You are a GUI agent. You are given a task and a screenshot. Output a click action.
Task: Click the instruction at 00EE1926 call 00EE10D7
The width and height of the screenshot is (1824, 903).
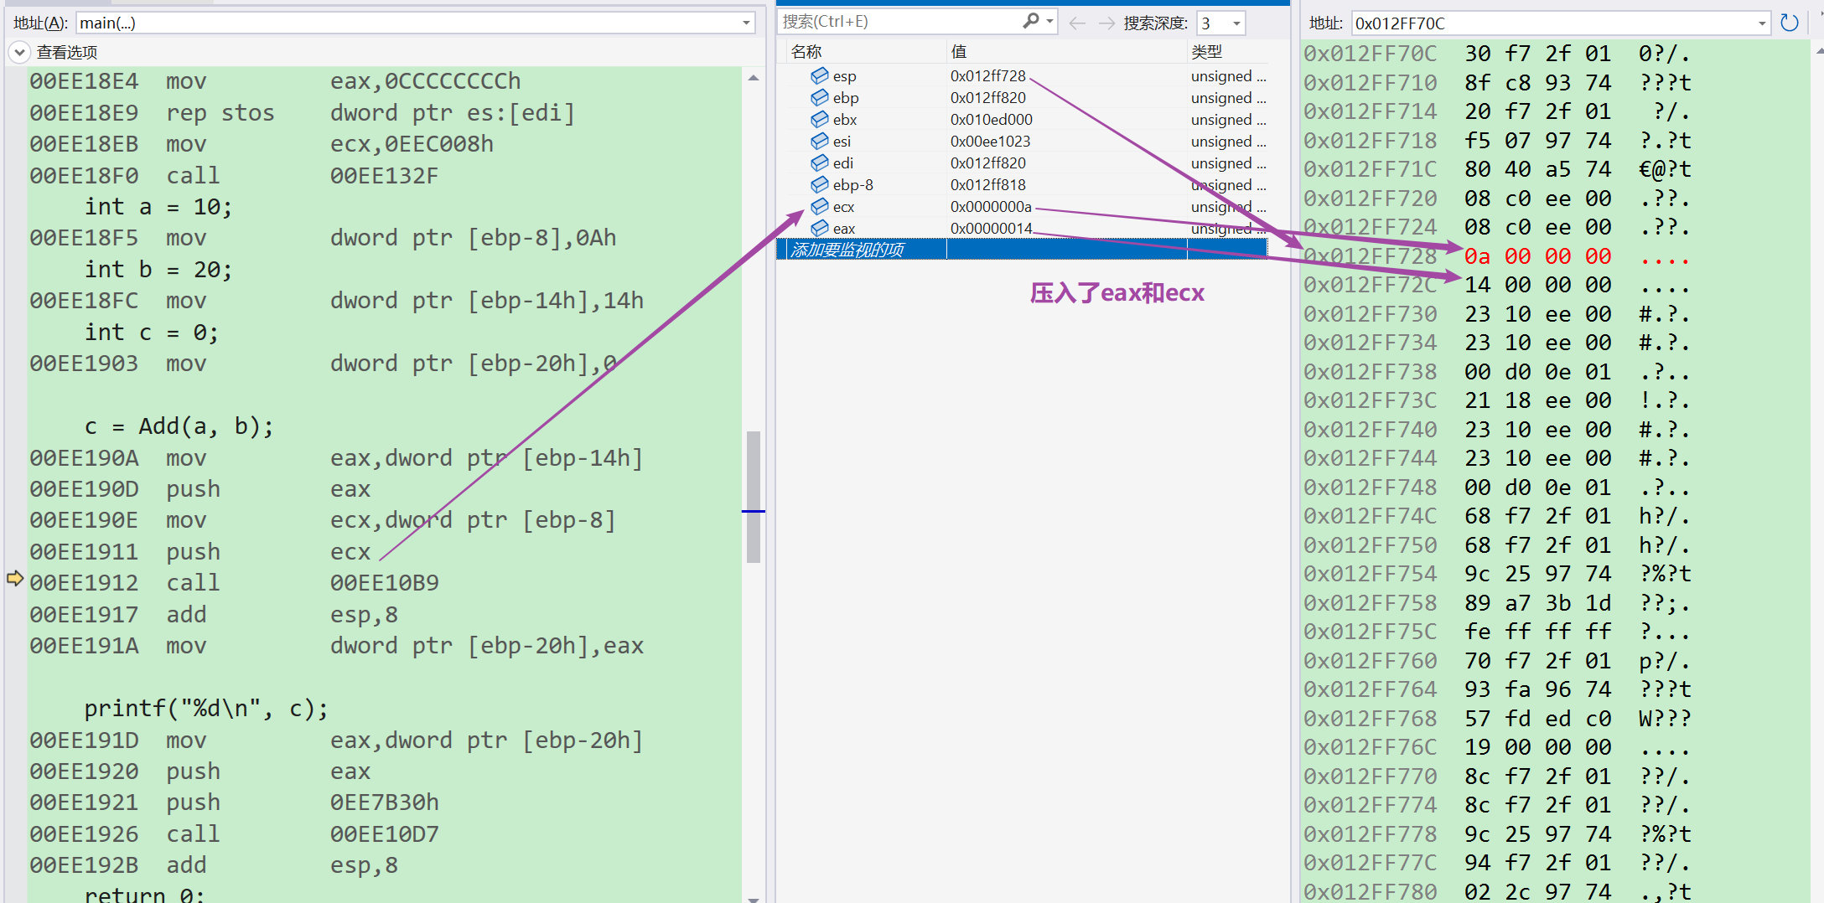pos(234,834)
